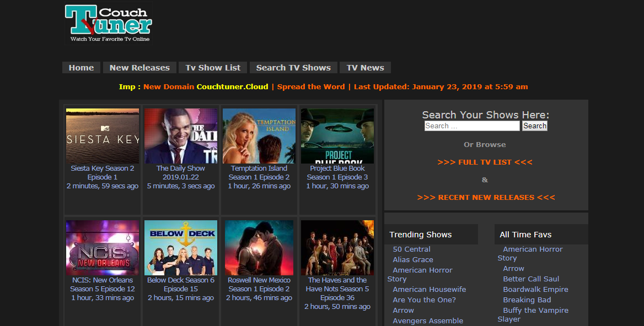The image size is (644, 326).
Task: Open Alias Grace in Trending Shows
Action: pyautogui.click(x=413, y=259)
